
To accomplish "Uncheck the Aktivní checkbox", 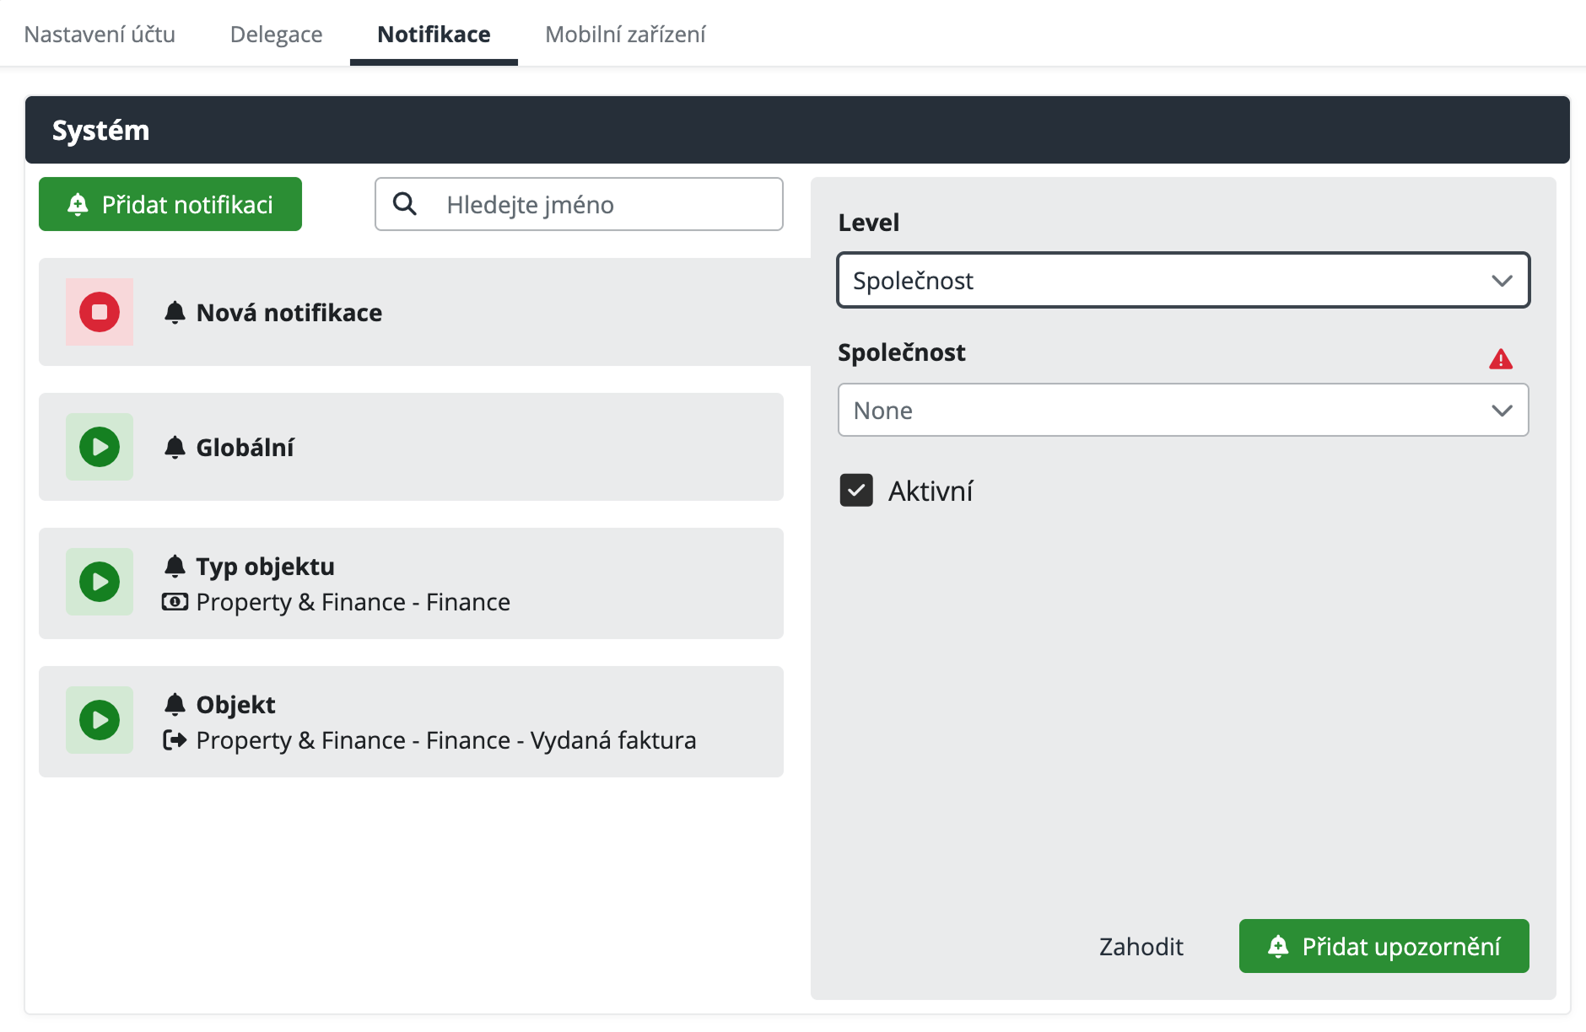I will [856, 490].
